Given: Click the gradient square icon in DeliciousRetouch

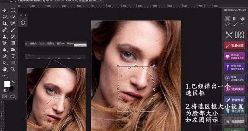Looking at the screenshot, I should click(234, 19).
